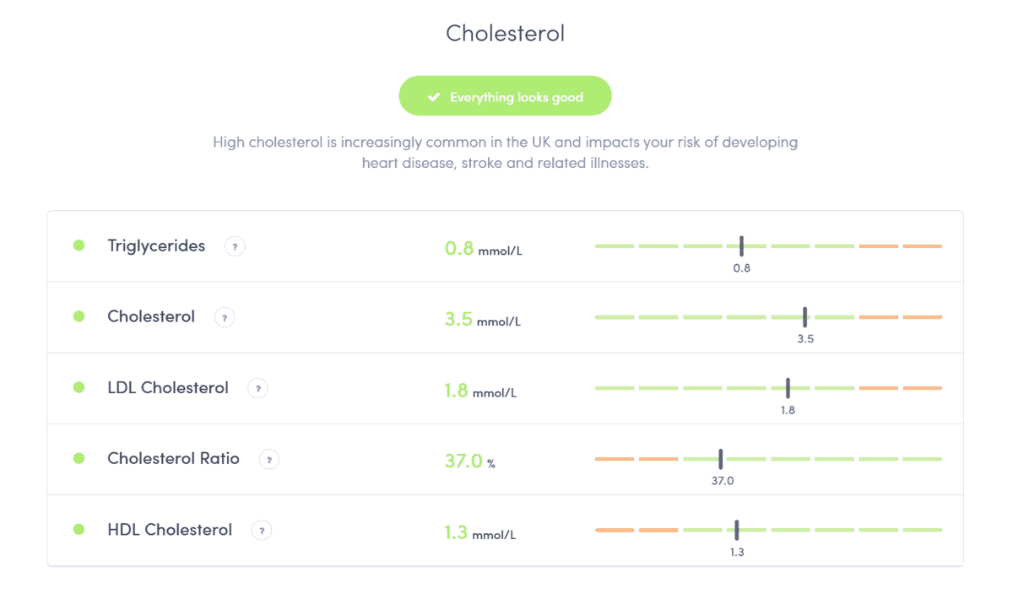Click the "Everything looks good" status button
Screen dimensions: 1013x599
click(505, 97)
